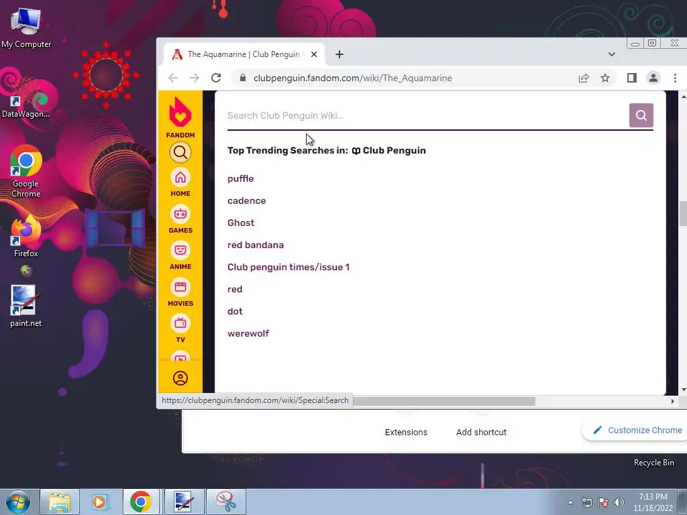Open the Fandom user profile icon

click(180, 378)
